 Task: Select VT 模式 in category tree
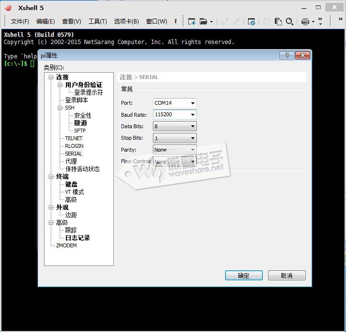click(x=75, y=192)
